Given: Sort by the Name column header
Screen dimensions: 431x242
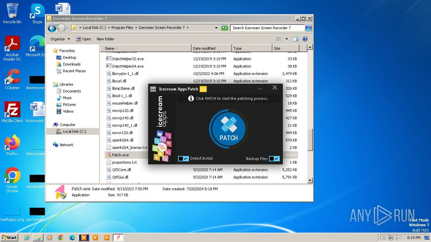Looking at the screenshot, I should (146, 48).
